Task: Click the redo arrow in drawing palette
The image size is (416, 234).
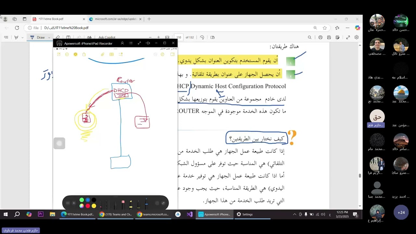Action: click(163, 203)
